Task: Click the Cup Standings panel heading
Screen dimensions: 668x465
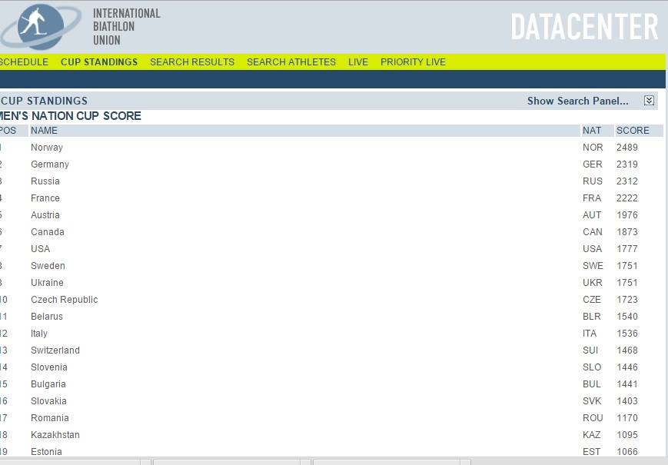Action: pos(45,101)
